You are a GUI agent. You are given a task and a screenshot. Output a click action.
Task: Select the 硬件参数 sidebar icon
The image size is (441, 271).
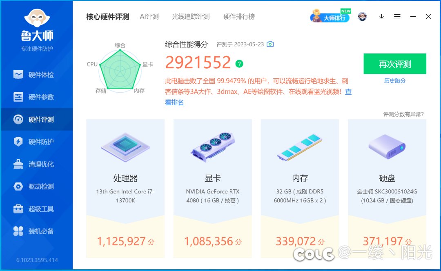pyautogui.click(x=18, y=97)
